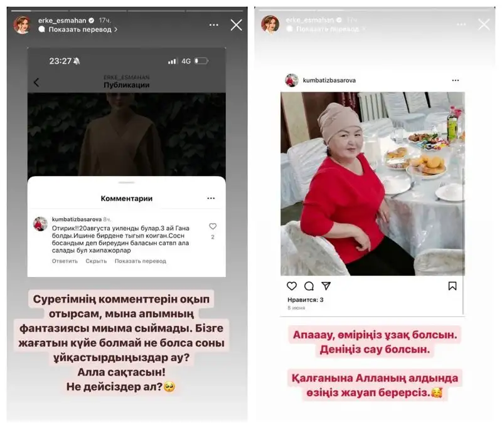The height and width of the screenshot is (428, 502).
Task: Open kumbatizbasarova avatar beside the comment
Action: coord(40,224)
